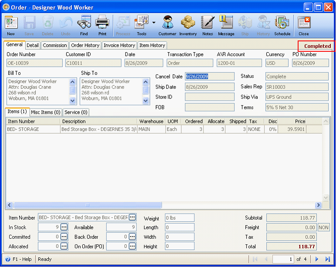The width and height of the screenshot is (336, 267).
Task: Click the NON freight tax box
Action: click(x=323, y=227)
